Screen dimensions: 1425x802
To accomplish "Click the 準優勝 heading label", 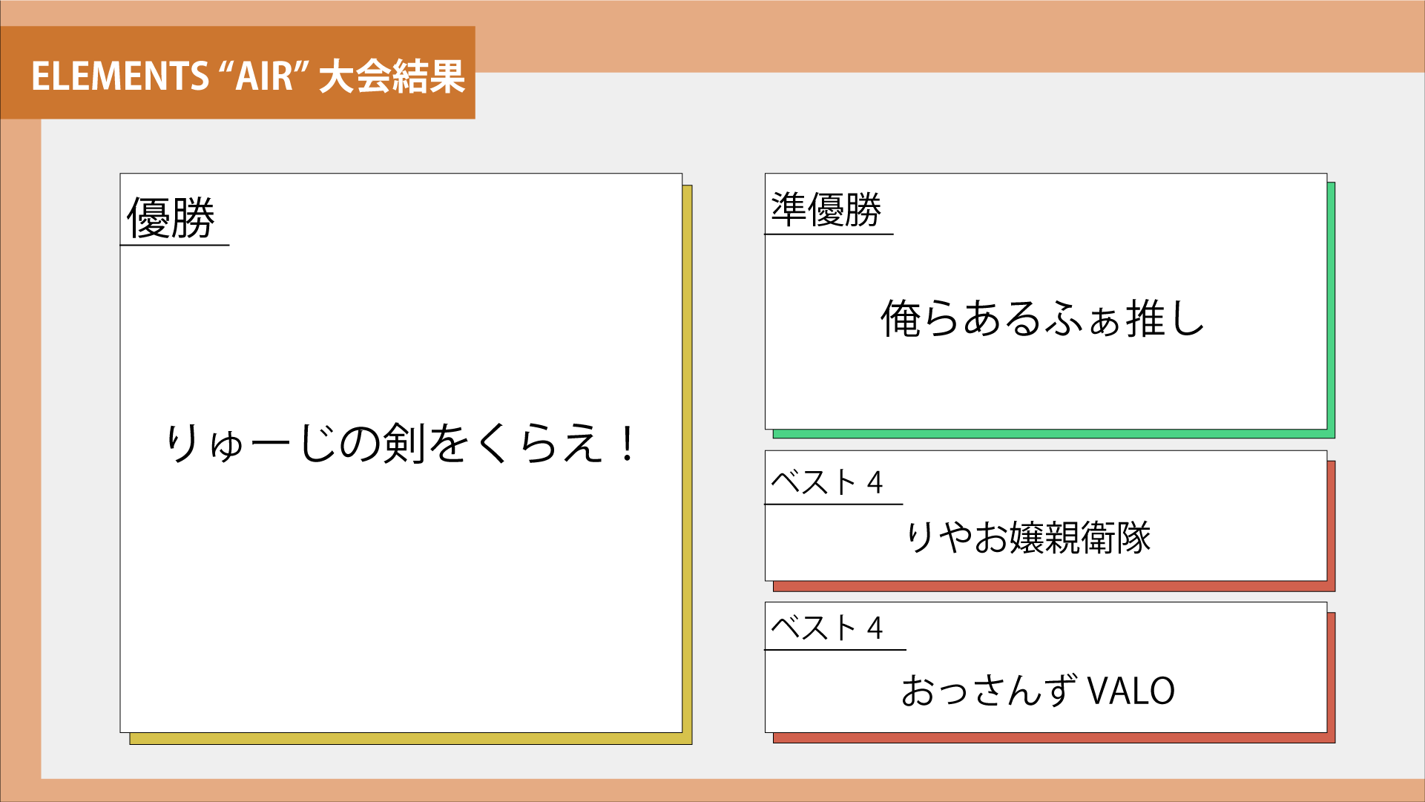I will click(x=826, y=209).
